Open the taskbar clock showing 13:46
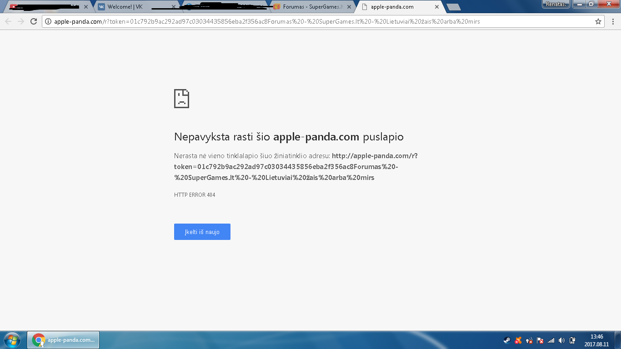 click(596, 340)
